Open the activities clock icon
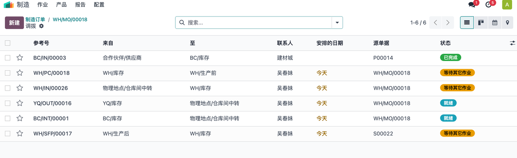The width and height of the screenshot is (517, 158). tap(488, 5)
